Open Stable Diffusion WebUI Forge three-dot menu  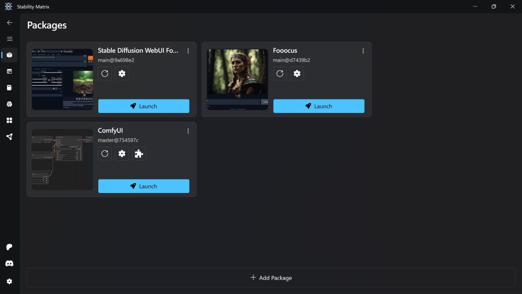click(188, 51)
